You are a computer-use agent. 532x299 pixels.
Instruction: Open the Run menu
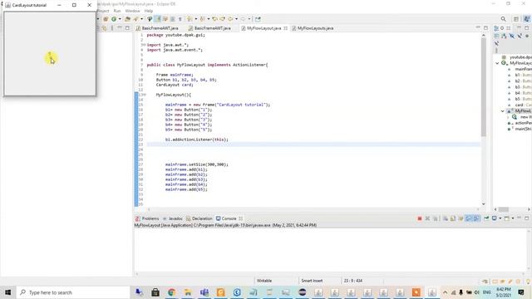click(x=117, y=11)
